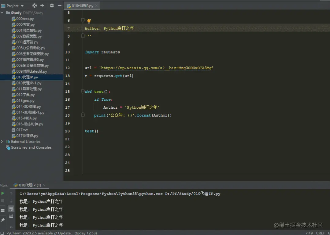Show more Run toolbar actions

coord(11,227)
